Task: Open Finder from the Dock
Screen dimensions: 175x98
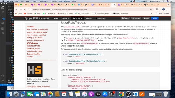Action: [x=10, y=94]
